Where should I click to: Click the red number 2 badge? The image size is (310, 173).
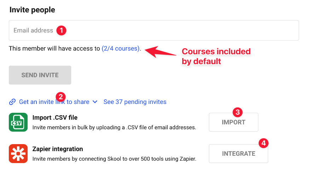point(61,96)
